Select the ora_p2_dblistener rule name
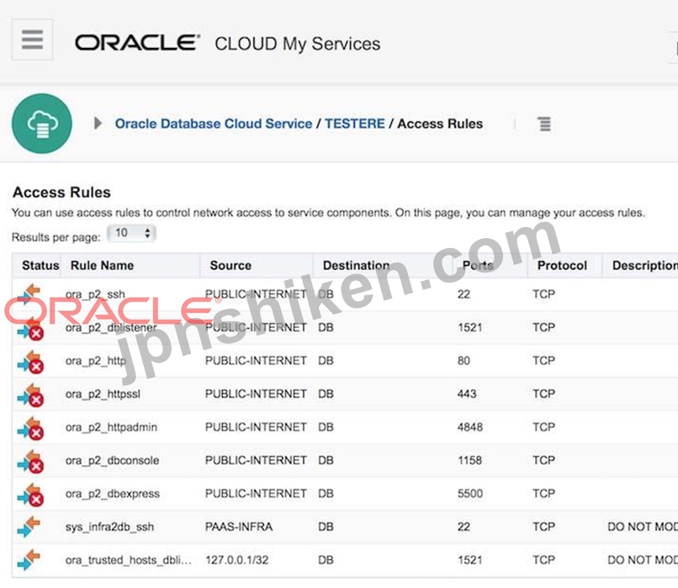678x588 pixels. pos(111,328)
